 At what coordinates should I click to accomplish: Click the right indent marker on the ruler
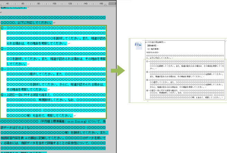click(x=106, y=6)
